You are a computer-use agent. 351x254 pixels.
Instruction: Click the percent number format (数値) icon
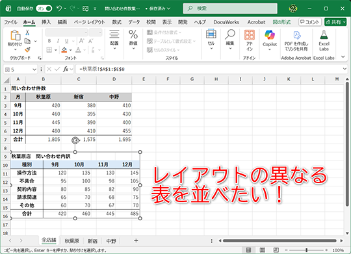[133, 34]
